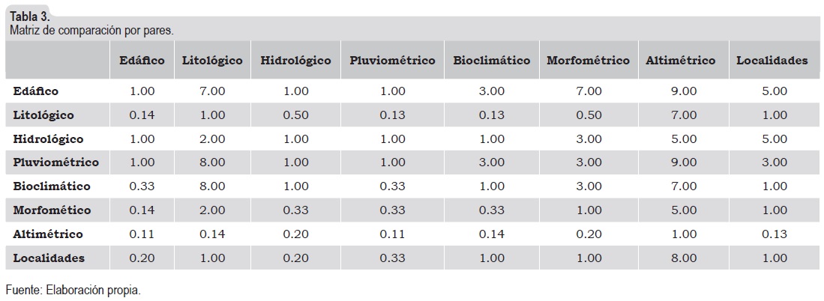Click the Hidrológico row label

[48, 139]
